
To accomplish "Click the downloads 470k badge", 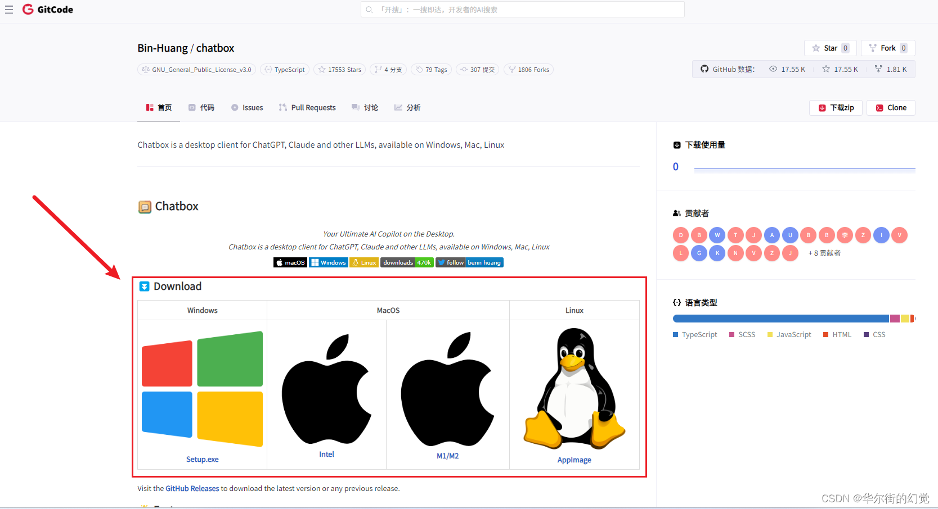I will point(407,262).
